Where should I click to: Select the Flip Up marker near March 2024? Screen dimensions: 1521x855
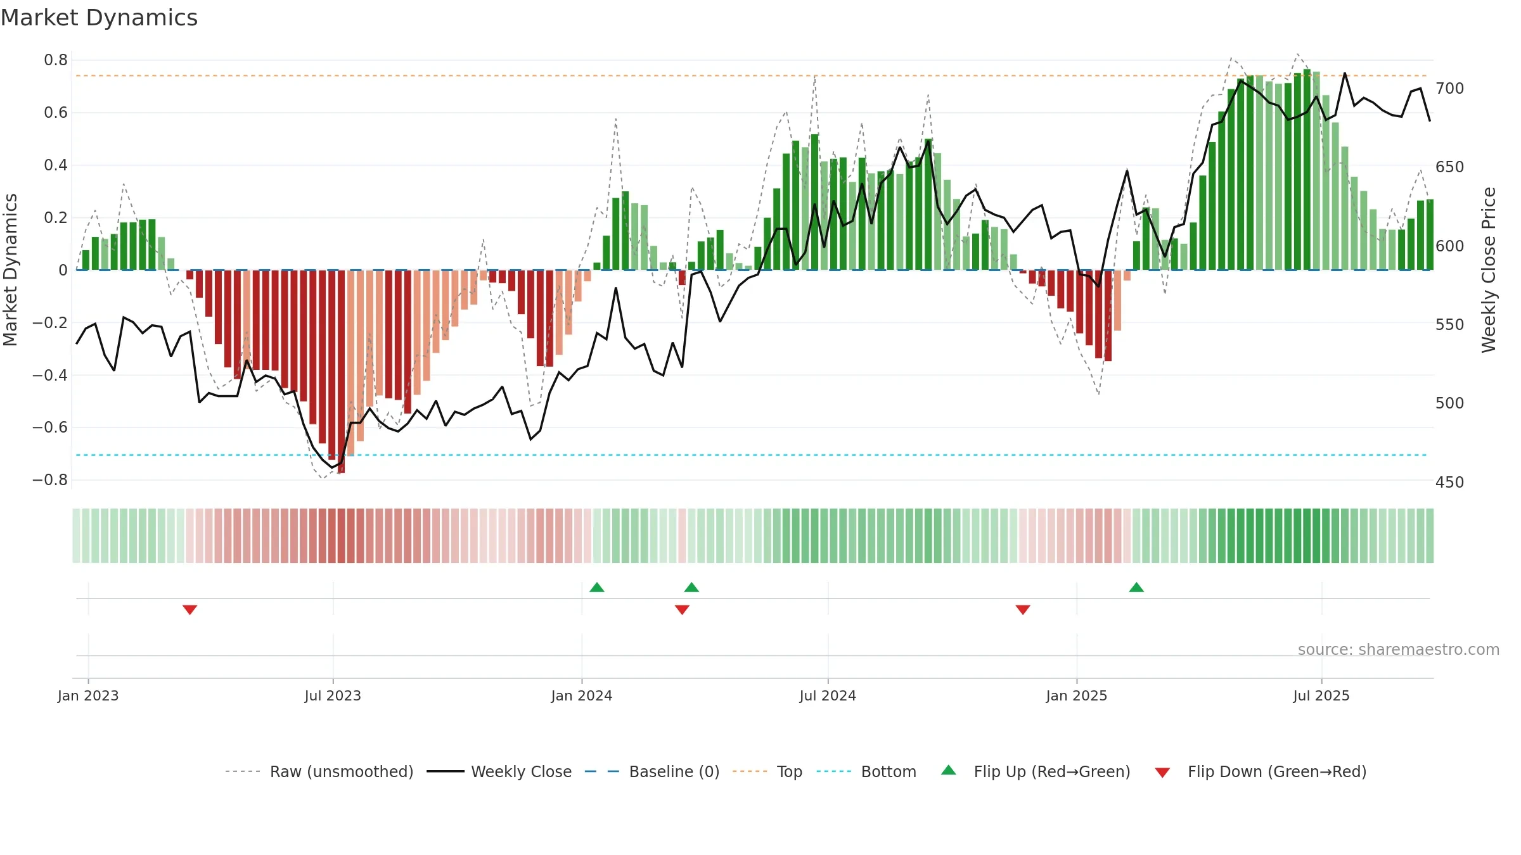coord(691,587)
